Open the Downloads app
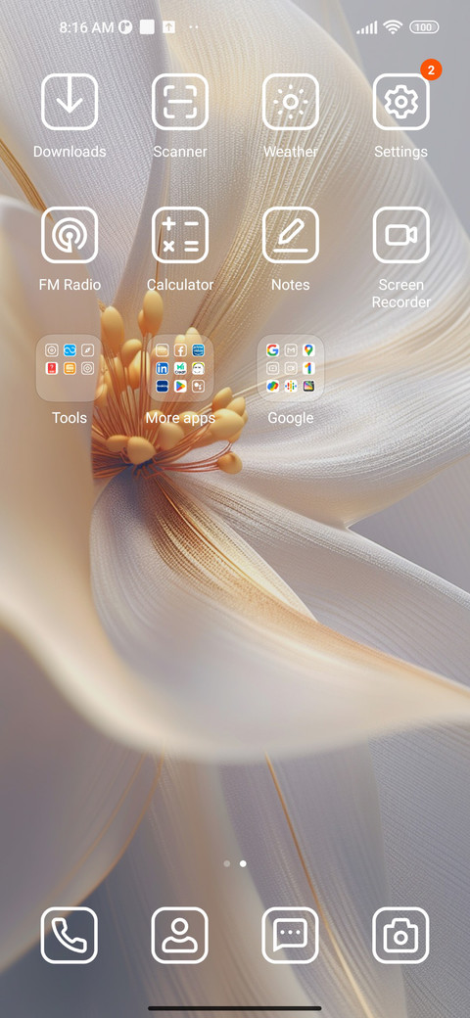Image resolution: width=470 pixels, height=1018 pixels. pos(70,102)
